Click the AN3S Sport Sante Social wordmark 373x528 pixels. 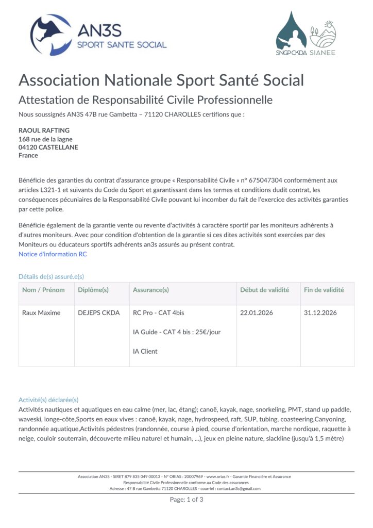tap(122, 37)
